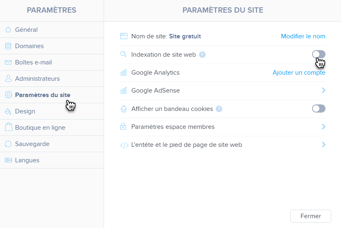The image size is (341, 228).
Task: Open Paramètres espace membres chevron
Action: [323, 127]
